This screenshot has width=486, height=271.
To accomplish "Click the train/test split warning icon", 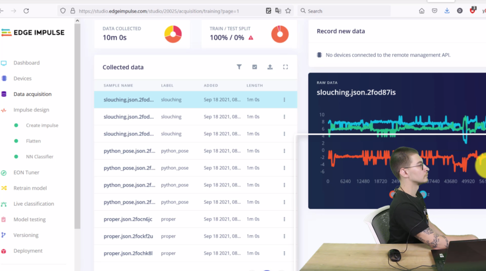I will (251, 38).
